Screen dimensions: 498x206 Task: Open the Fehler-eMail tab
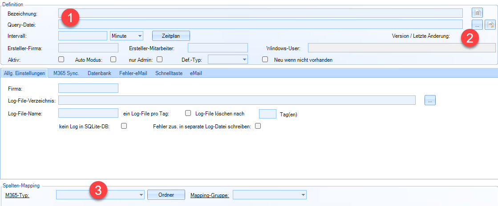[x=133, y=73]
